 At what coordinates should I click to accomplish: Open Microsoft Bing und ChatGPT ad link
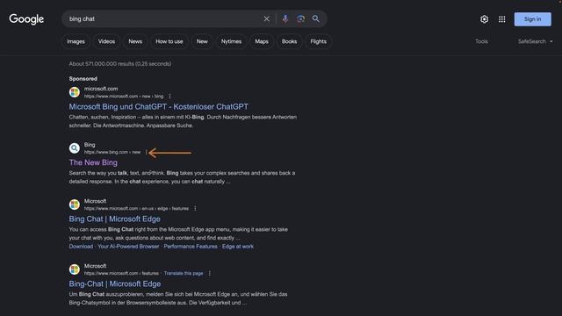pyautogui.click(x=158, y=106)
